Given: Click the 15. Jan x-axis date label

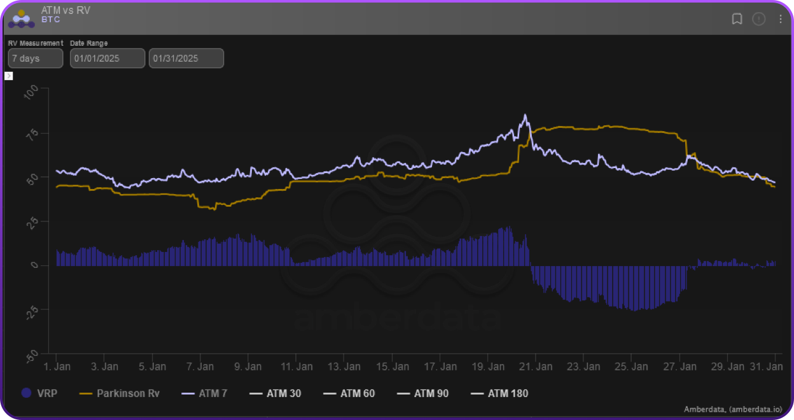Looking at the screenshot, I should pyautogui.click(x=392, y=367).
